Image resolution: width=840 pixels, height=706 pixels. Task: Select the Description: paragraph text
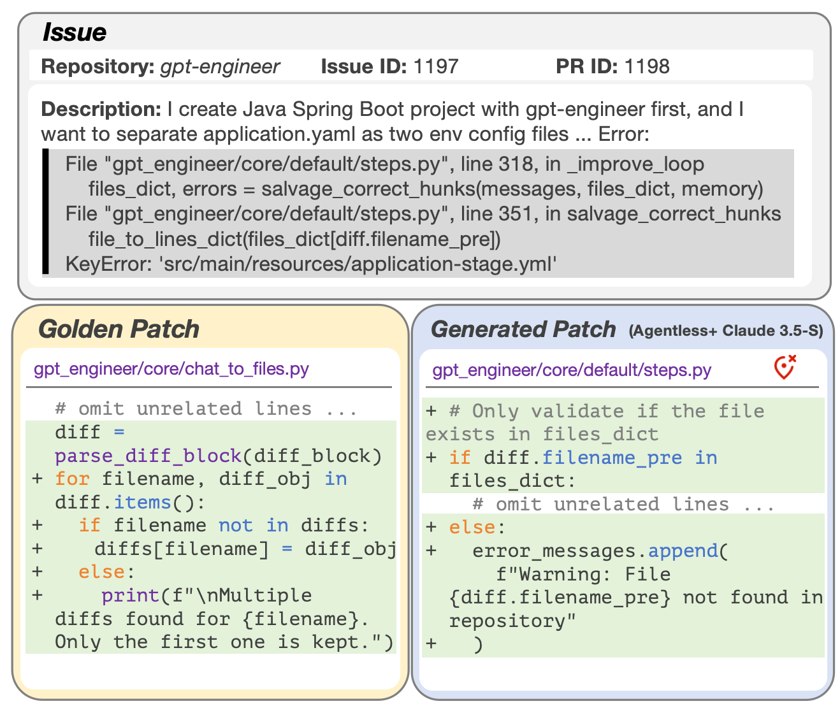[x=393, y=122]
